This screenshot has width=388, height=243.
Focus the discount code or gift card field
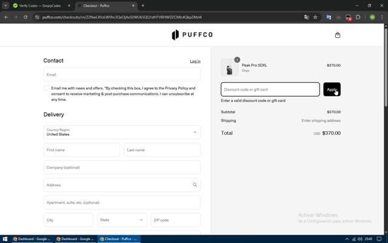click(x=270, y=89)
